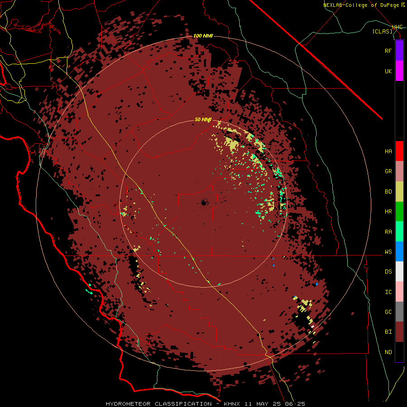
Task: Click the BI maroon legend swatch
Action: point(399,332)
